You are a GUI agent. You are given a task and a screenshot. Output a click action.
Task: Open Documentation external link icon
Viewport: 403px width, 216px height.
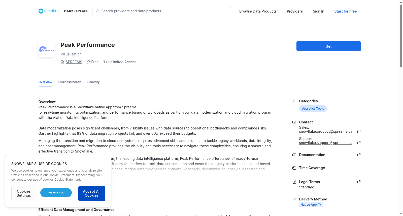[x=359, y=155]
